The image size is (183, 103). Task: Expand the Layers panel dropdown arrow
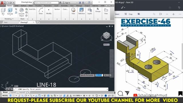pos(89,19)
